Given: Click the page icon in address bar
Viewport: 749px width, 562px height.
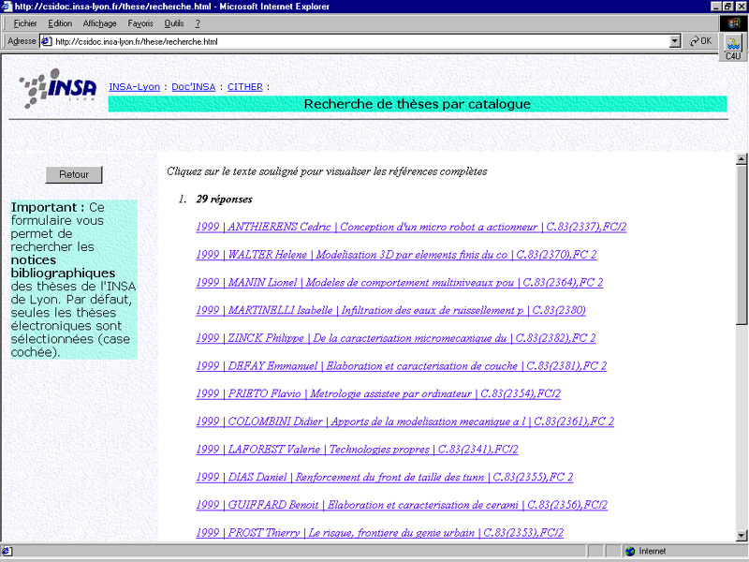Looking at the screenshot, I should pos(47,41).
